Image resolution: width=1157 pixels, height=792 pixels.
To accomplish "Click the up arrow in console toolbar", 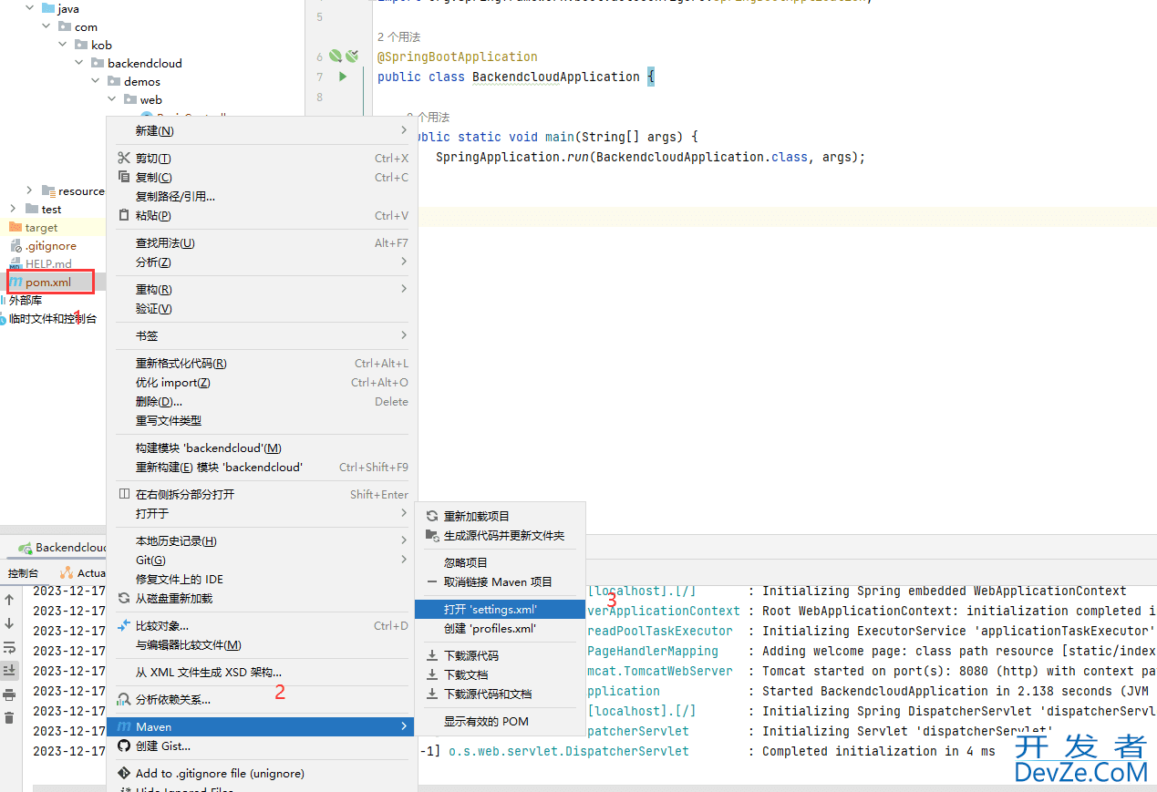I will pyautogui.click(x=9, y=600).
